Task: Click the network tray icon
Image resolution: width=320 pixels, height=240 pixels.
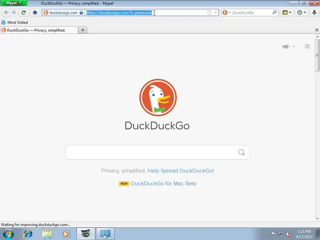Action: pyautogui.click(x=281, y=234)
